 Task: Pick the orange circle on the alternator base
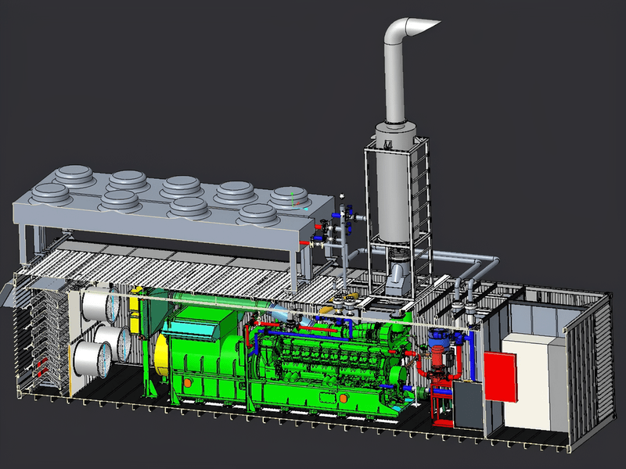point(187,382)
